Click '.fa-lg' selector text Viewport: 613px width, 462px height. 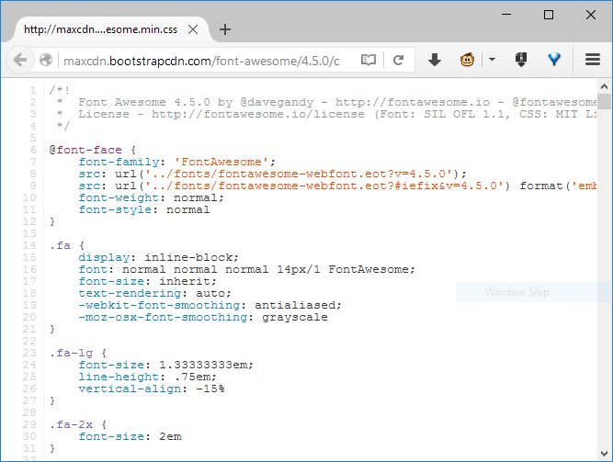pos(71,354)
